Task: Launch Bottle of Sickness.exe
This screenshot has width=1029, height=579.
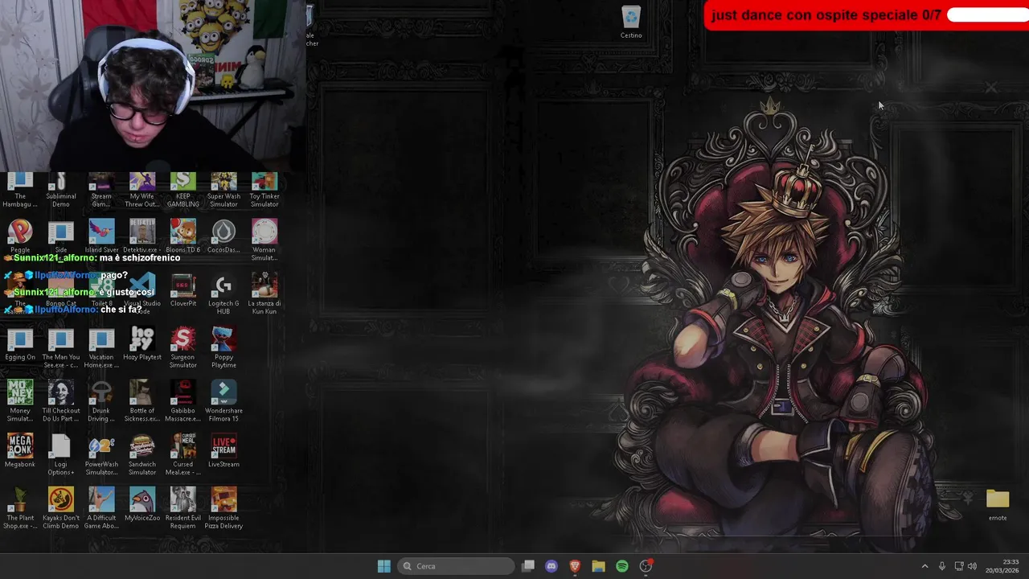Action: click(142, 401)
